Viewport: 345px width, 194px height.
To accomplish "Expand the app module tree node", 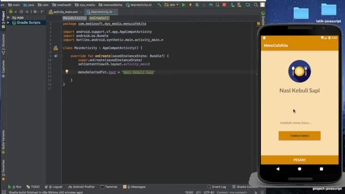I will [9, 17].
